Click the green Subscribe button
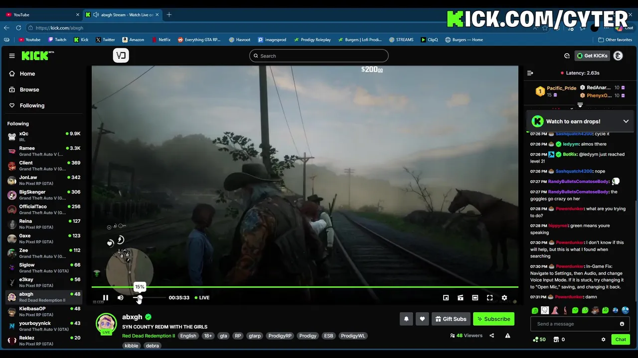The width and height of the screenshot is (638, 358). pos(493,319)
